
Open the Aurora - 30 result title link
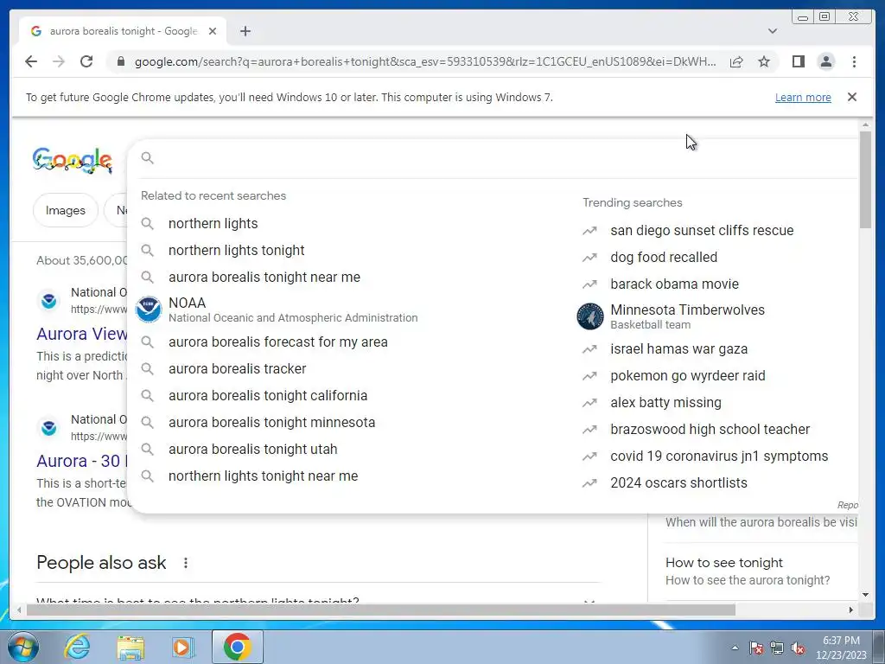82,461
